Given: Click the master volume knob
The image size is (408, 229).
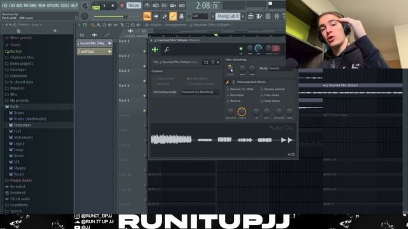Looking at the screenshot, I should pos(85,6).
